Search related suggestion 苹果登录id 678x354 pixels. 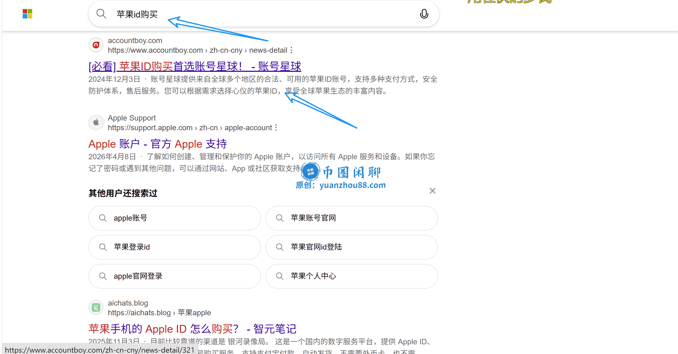click(175, 247)
